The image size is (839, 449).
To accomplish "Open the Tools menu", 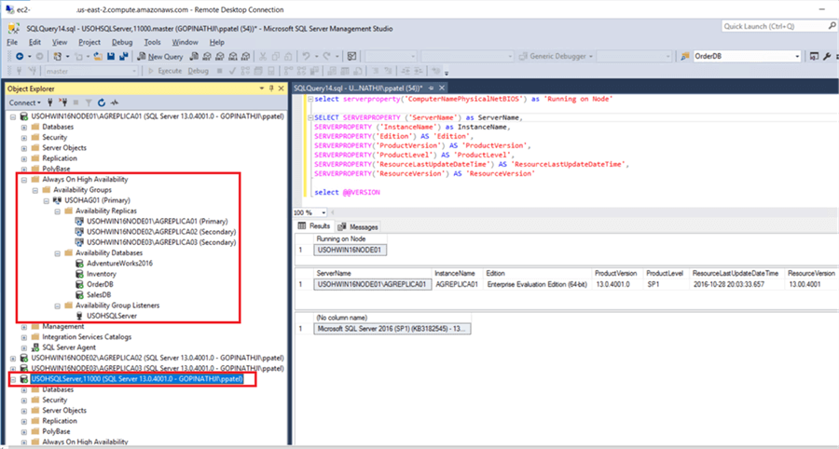I will pyautogui.click(x=153, y=42).
